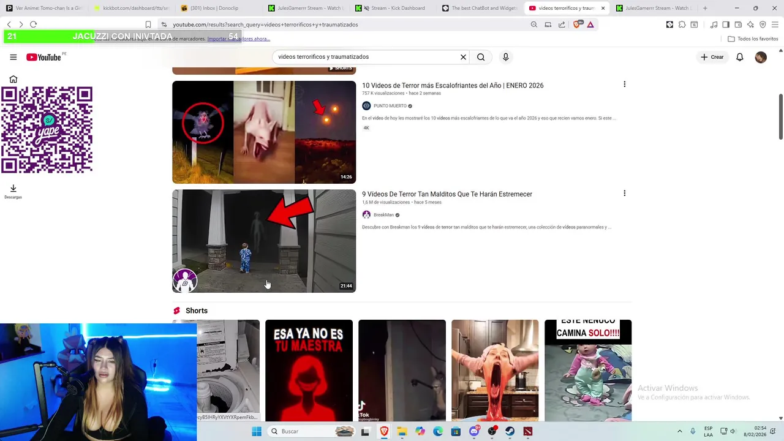Open the zoom magnifier in address bar

point(534,24)
